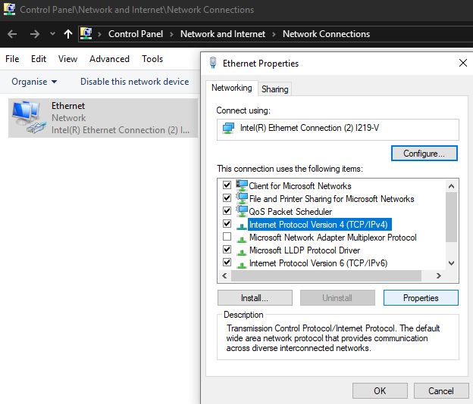Screen dimensions: 473x404
Task: Click the Back navigation arrow
Action: (12, 34)
